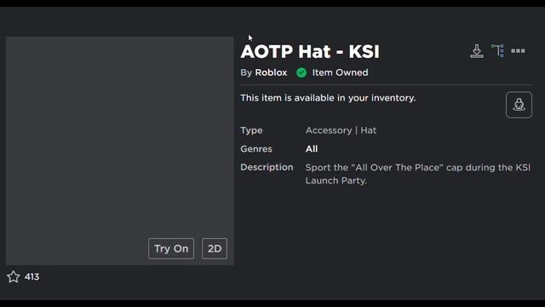Select the Accessory | Hat type value
The height and width of the screenshot is (307, 545).
coord(341,130)
